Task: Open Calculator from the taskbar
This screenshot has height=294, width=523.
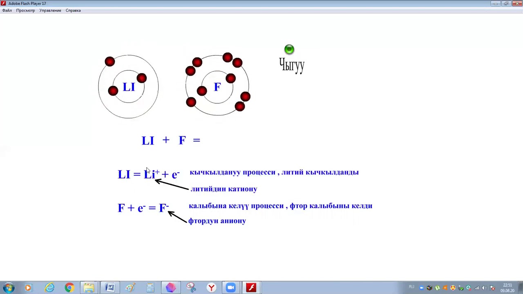Action: point(150,287)
